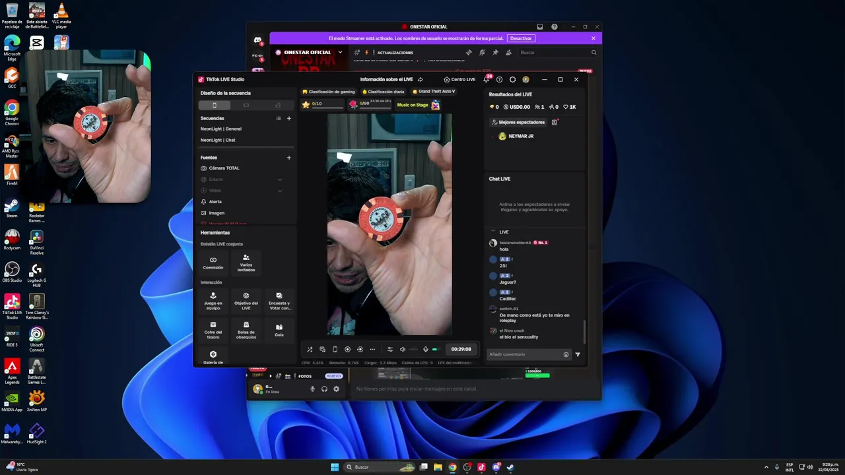
Task: Show member list in Discord
Action: [508, 52]
